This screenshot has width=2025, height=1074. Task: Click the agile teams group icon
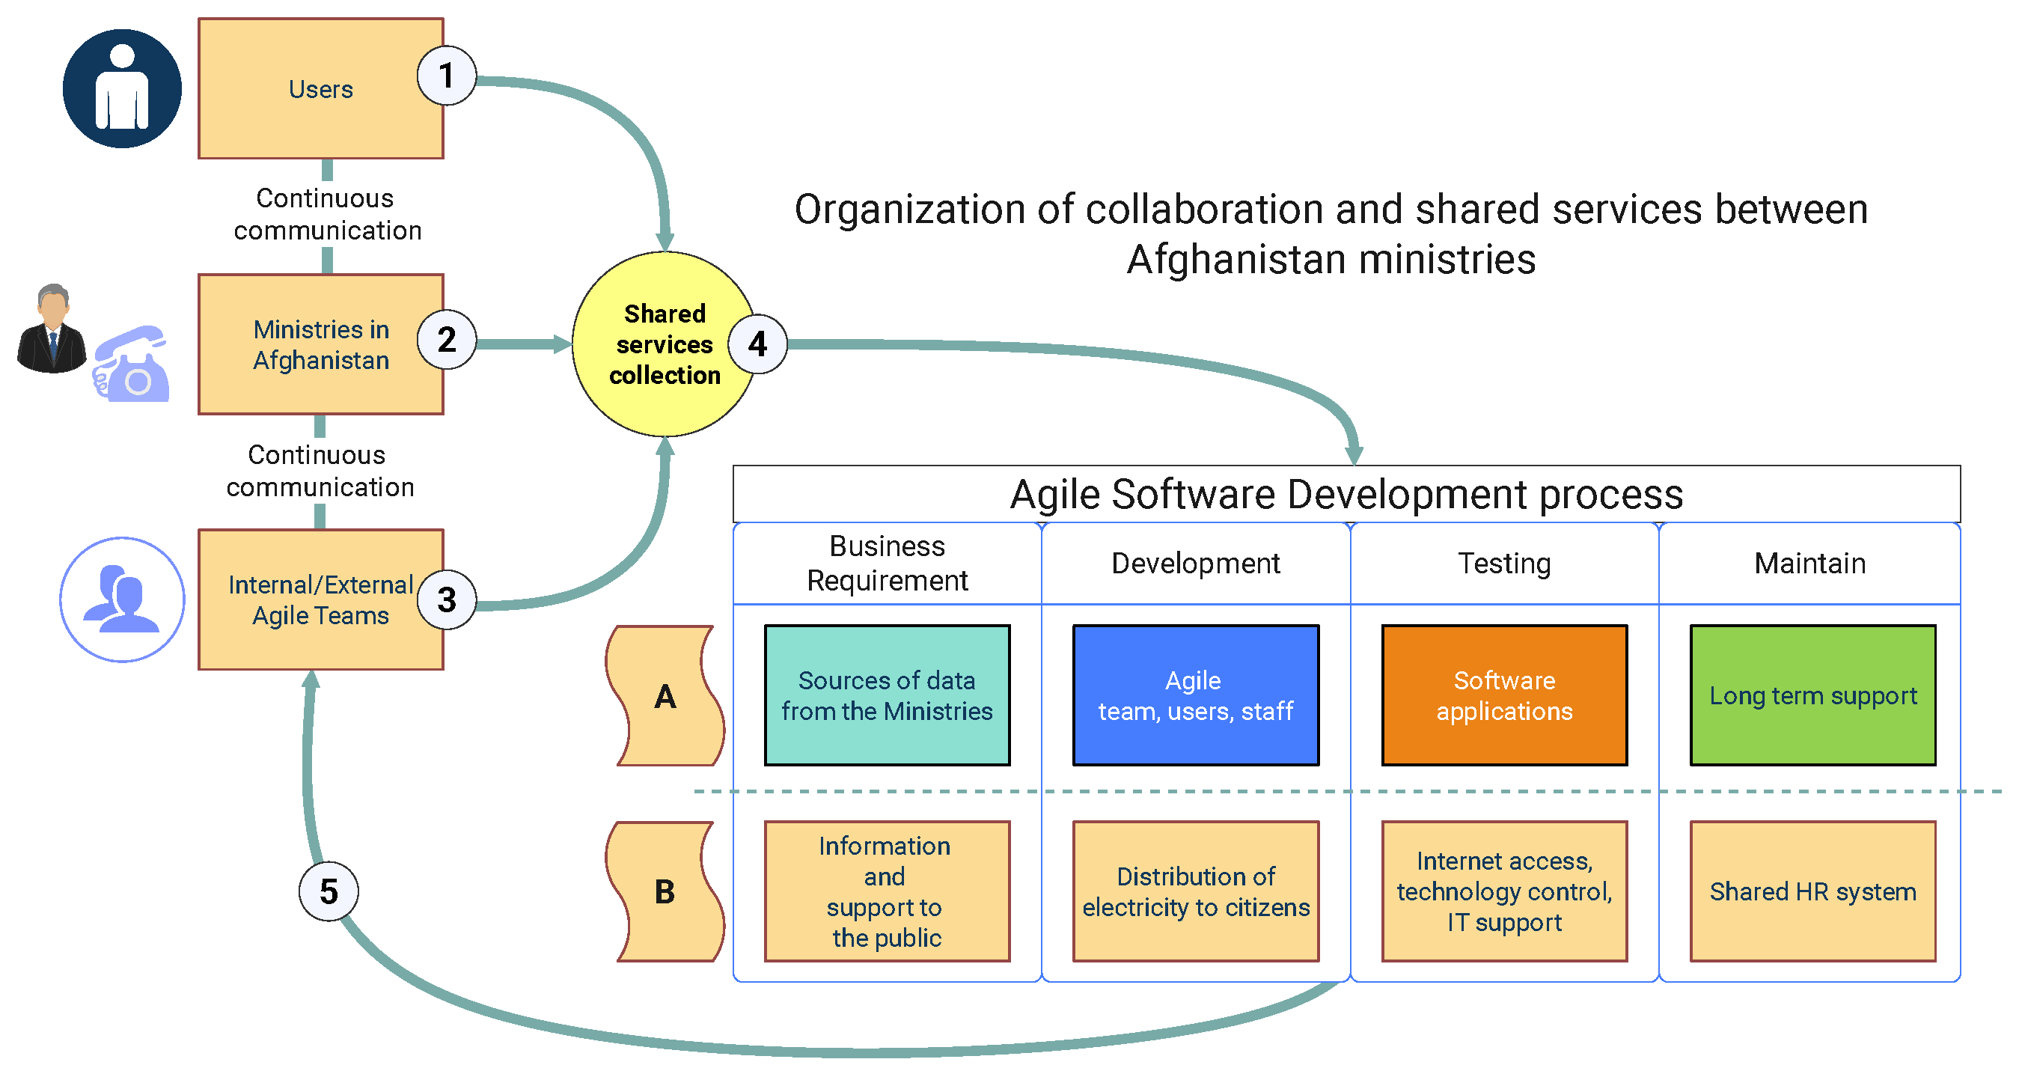pos(122,600)
